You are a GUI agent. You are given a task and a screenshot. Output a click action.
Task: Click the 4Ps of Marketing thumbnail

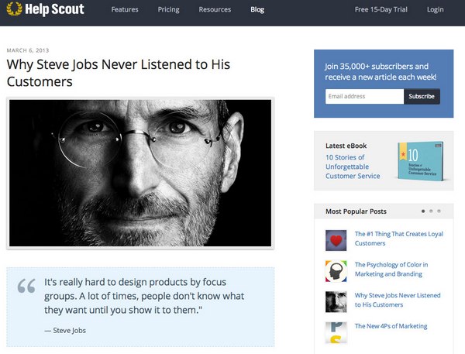click(x=336, y=332)
